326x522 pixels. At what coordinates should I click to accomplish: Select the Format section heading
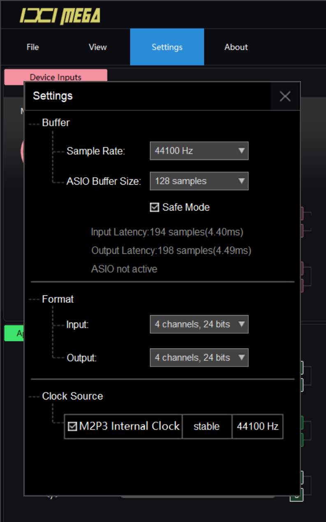58,299
